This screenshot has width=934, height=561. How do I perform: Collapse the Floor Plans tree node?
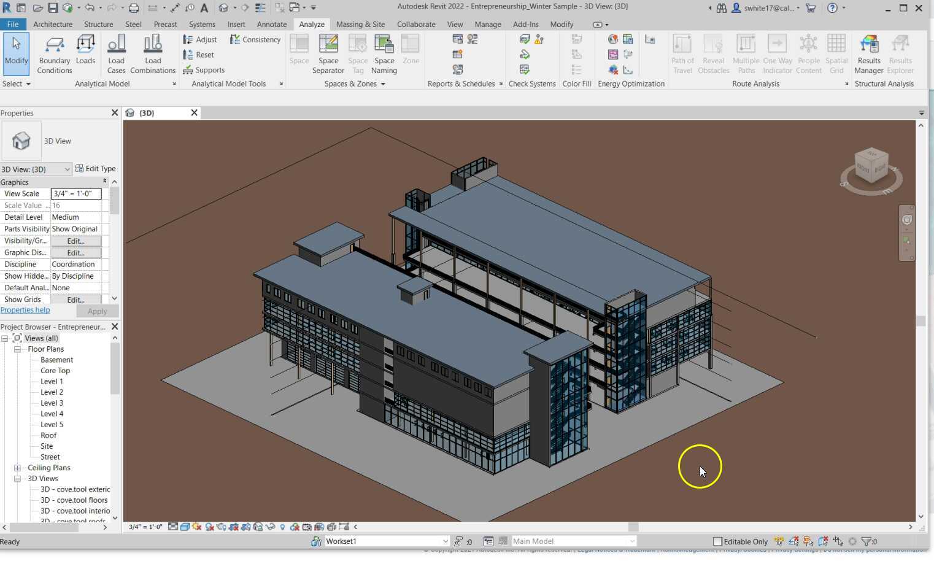click(x=18, y=349)
